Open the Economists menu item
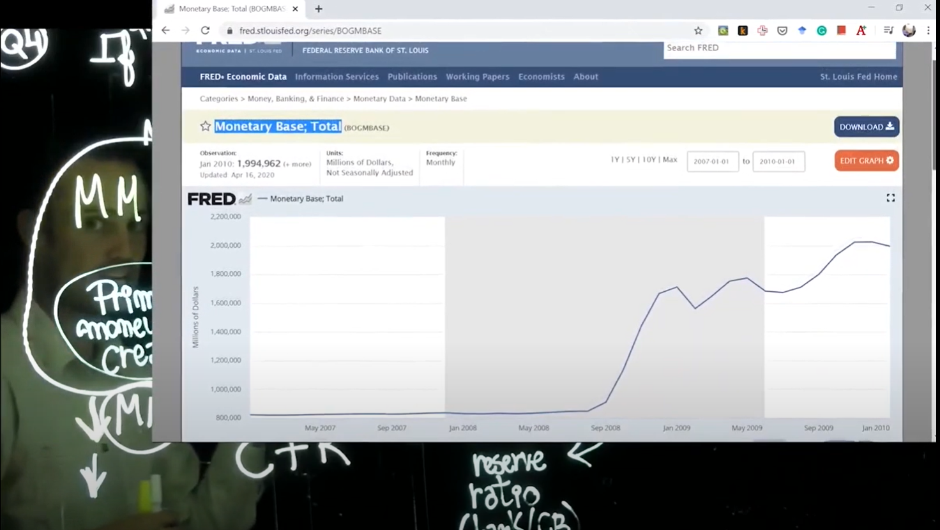The width and height of the screenshot is (940, 530). click(542, 77)
